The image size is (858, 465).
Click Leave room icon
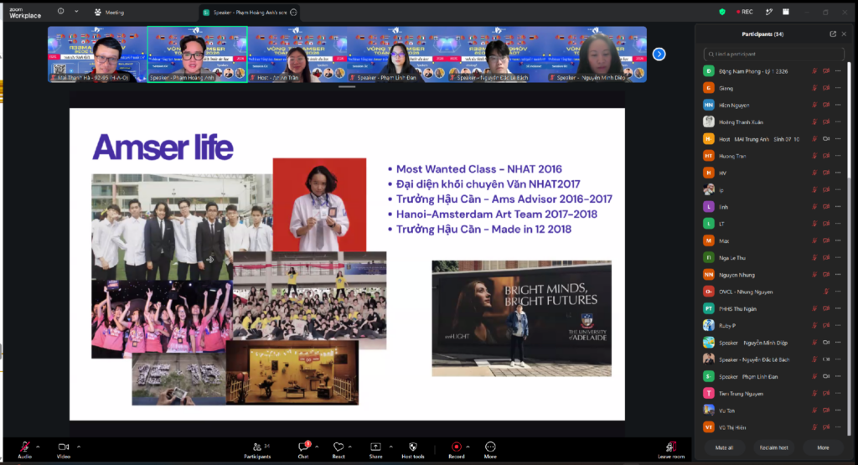[x=671, y=447]
